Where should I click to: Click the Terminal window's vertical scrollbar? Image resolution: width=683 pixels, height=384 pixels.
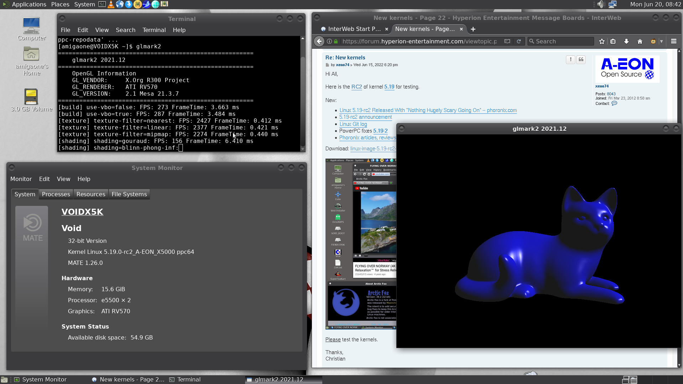303,94
